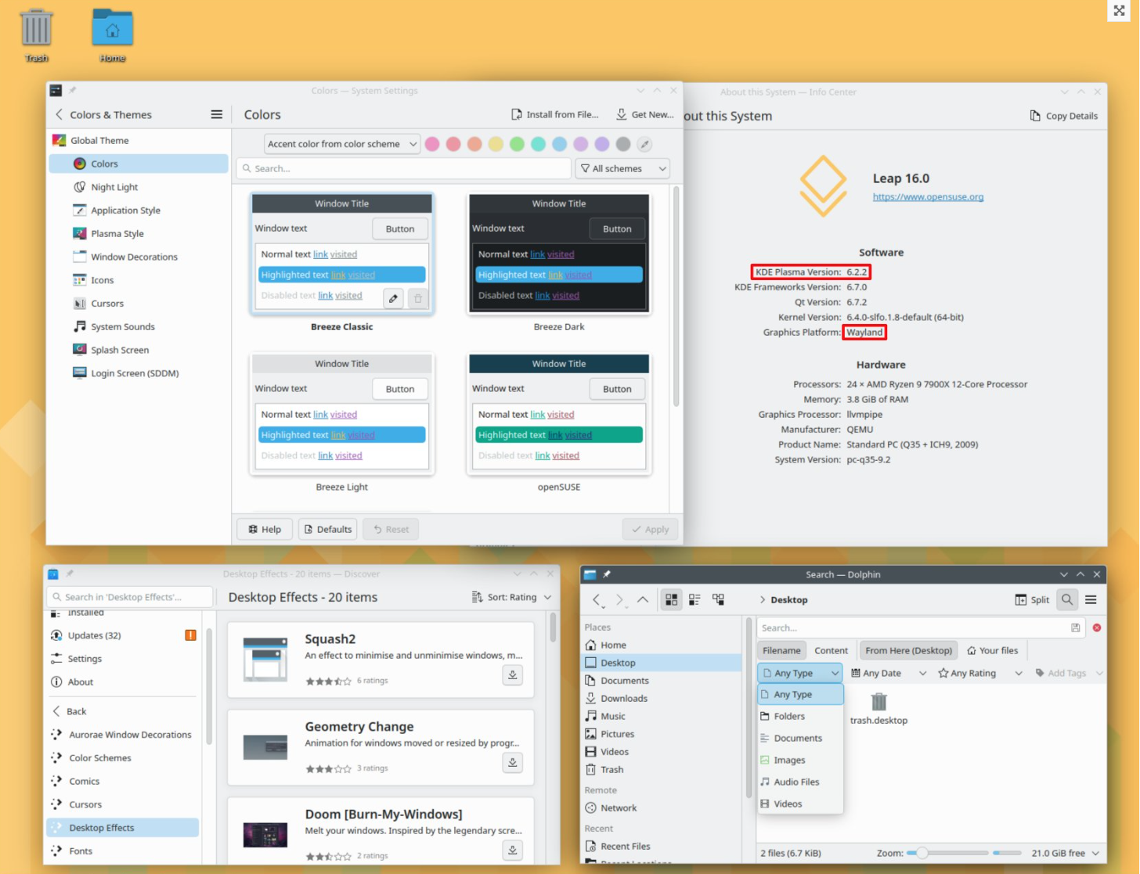Screen dimensions: 1140x874
Task: Open the opensuse.org link
Action: tap(928, 197)
